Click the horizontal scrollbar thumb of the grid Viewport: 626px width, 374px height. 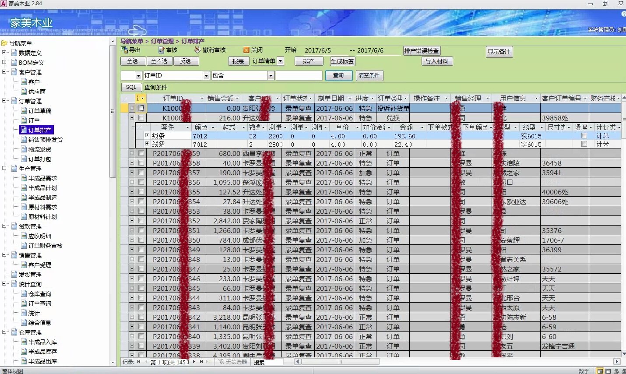[x=340, y=362]
